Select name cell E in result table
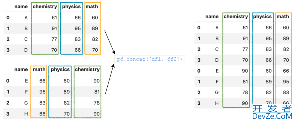The width and height of the screenshot is (295, 122). click(217, 71)
